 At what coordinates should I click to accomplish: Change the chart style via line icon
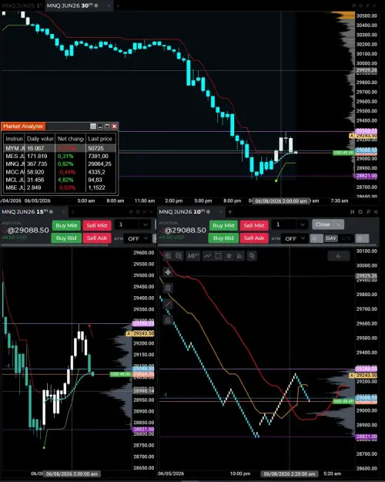click(207, 256)
